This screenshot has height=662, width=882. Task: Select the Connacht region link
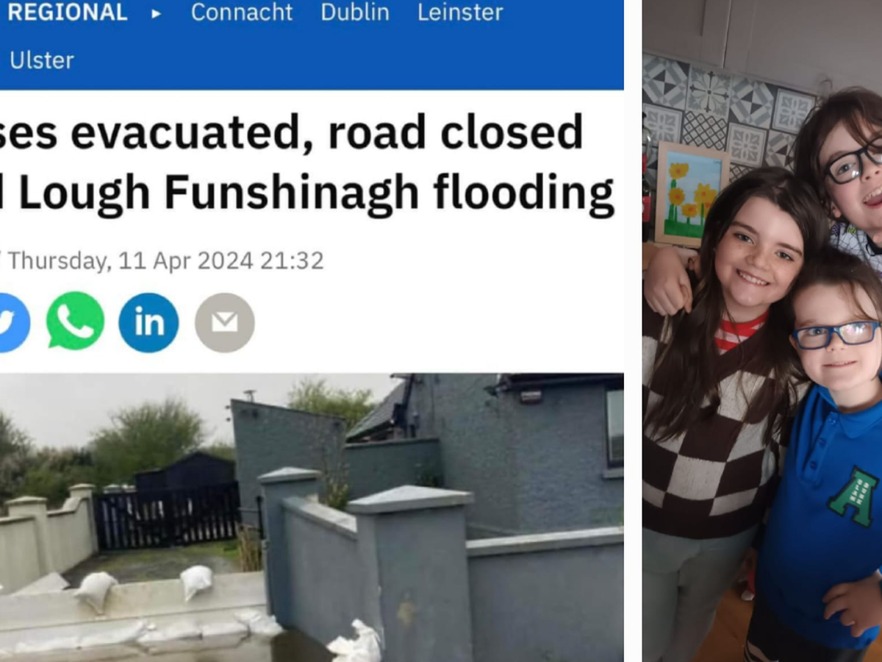coord(241,13)
